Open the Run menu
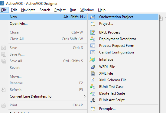Viewport: 166px width, 113px height. [x=73, y=10]
